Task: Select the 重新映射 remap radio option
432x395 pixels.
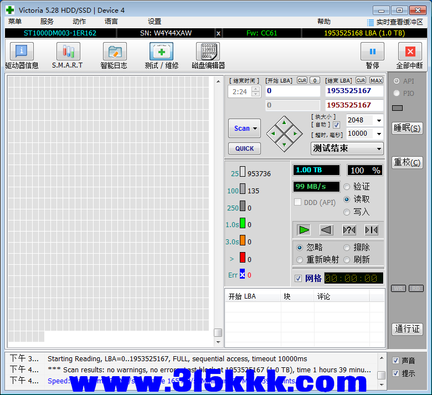Action: (x=300, y=260)
